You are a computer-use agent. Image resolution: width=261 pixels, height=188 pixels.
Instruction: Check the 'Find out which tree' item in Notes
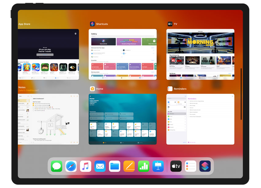point(33,104)
